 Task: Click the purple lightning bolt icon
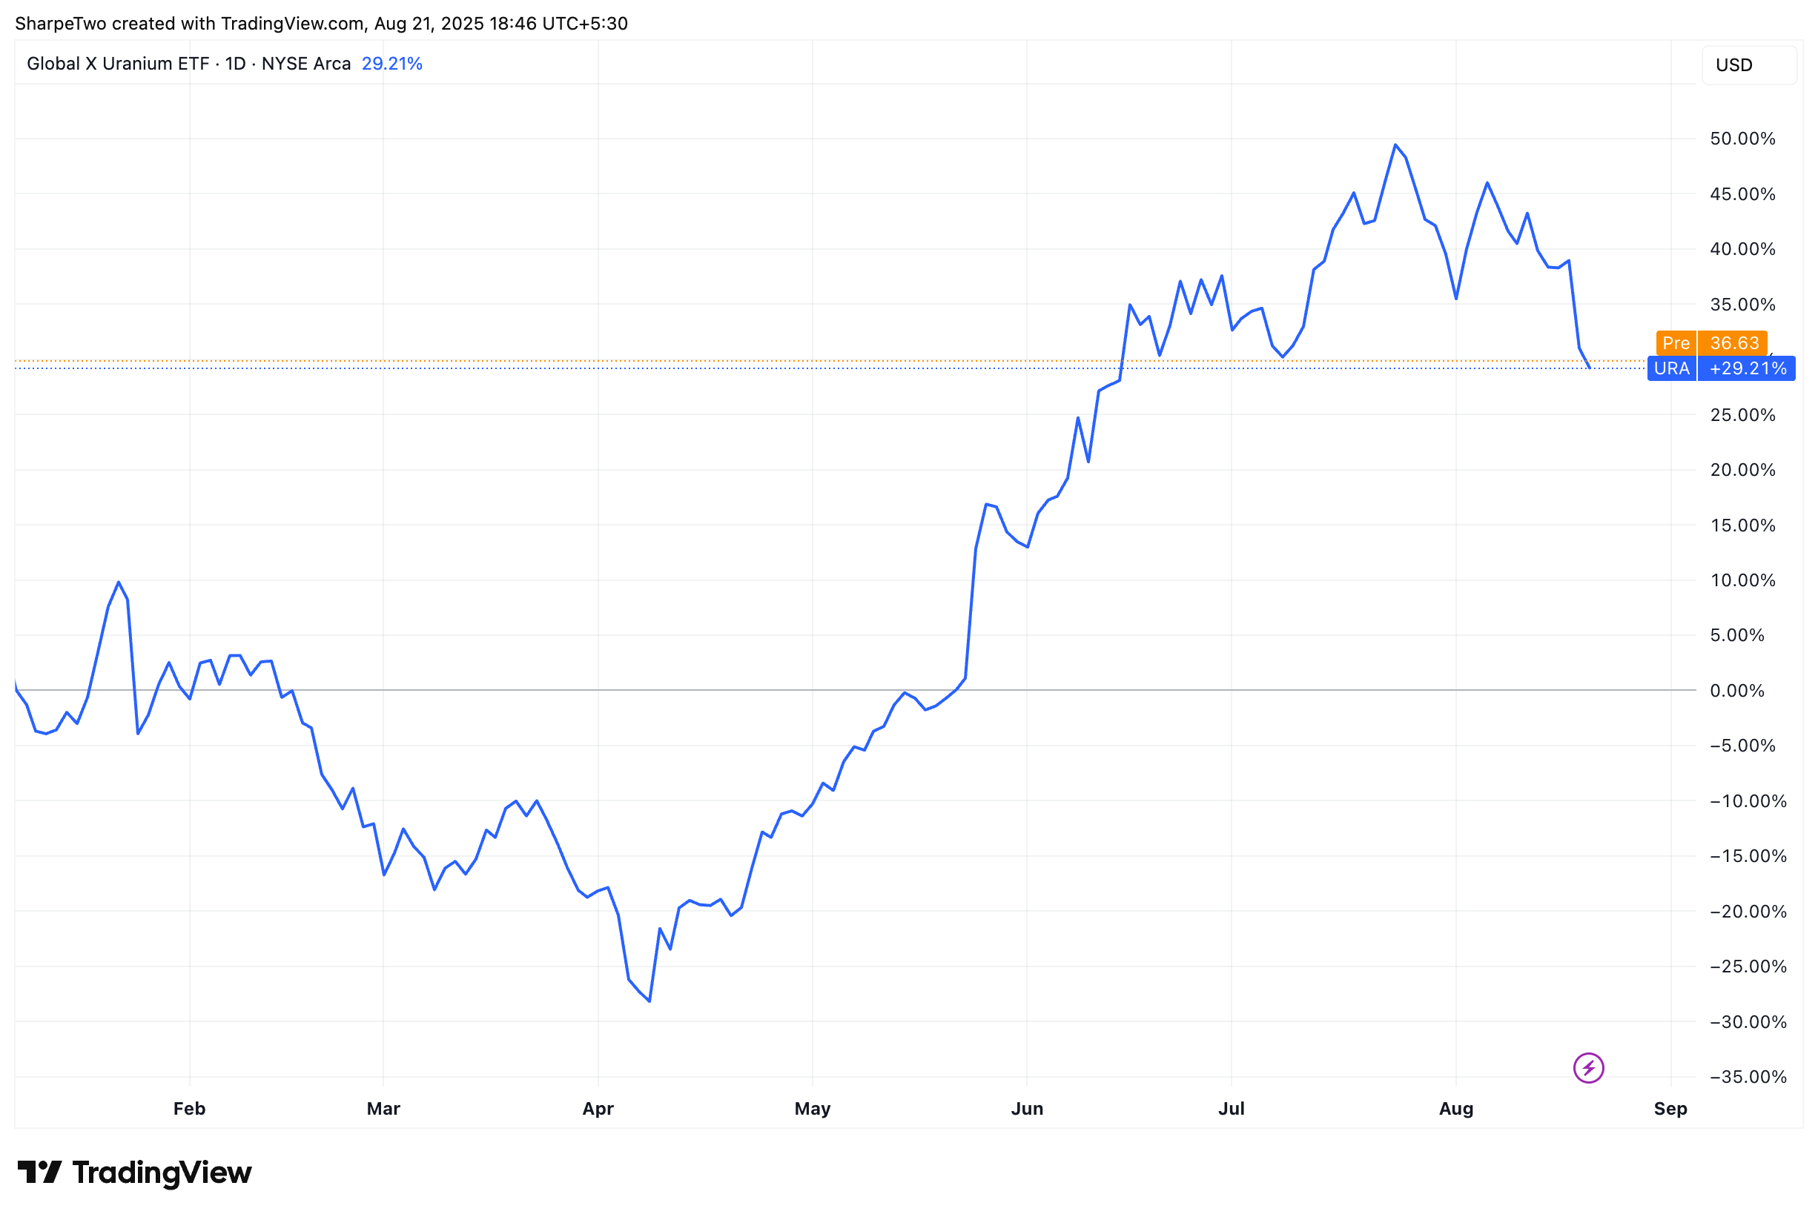(x=1588, y=1068)
